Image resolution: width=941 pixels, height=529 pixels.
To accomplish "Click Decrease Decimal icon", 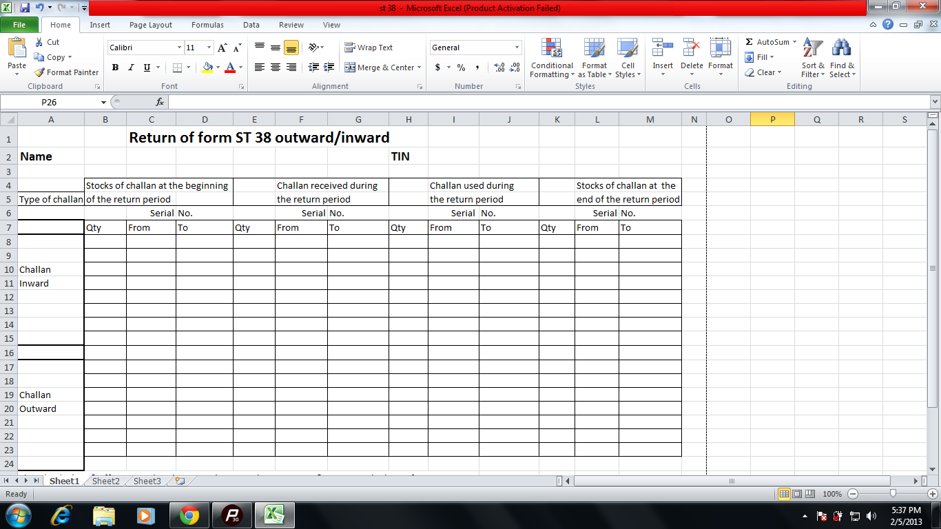I will point(515,68).
